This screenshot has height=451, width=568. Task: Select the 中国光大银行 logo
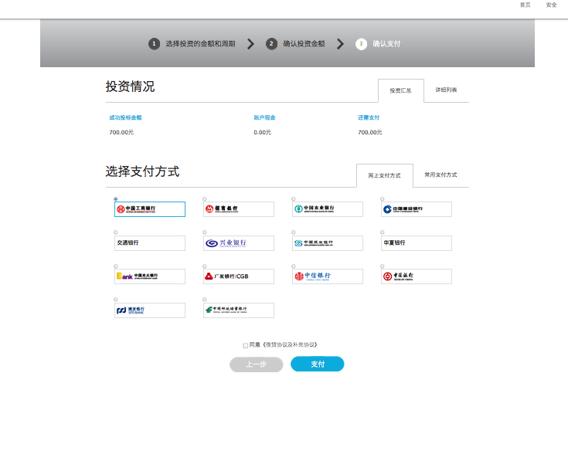coord(149,276)
